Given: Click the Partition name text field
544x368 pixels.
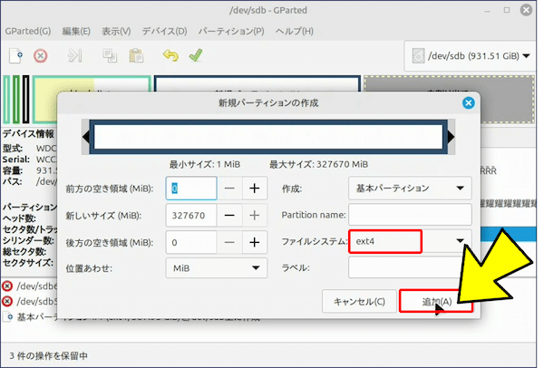Looking at the screenshot, I should click(410, 215).
